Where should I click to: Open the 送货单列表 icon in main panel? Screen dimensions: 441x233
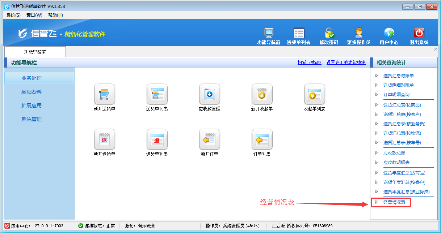pyautogui.click(x=157, y=95)
